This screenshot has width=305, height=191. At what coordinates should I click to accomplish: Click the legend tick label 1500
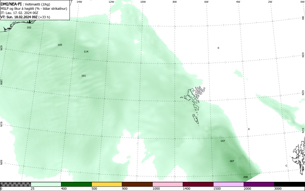[x=217, y=189]
